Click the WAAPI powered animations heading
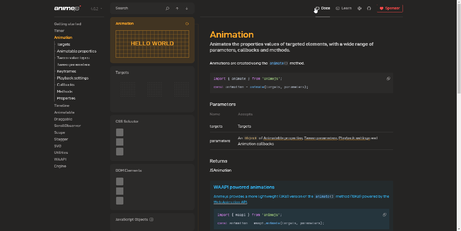Image resolution: width=461 pixels, height=231 pixels. [244, 187]
